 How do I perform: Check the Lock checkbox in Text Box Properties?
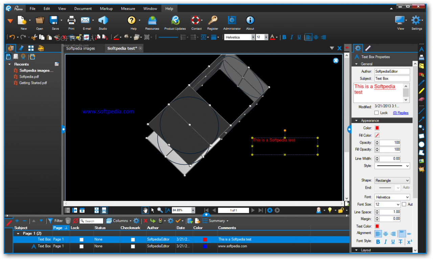coord(377,112)
